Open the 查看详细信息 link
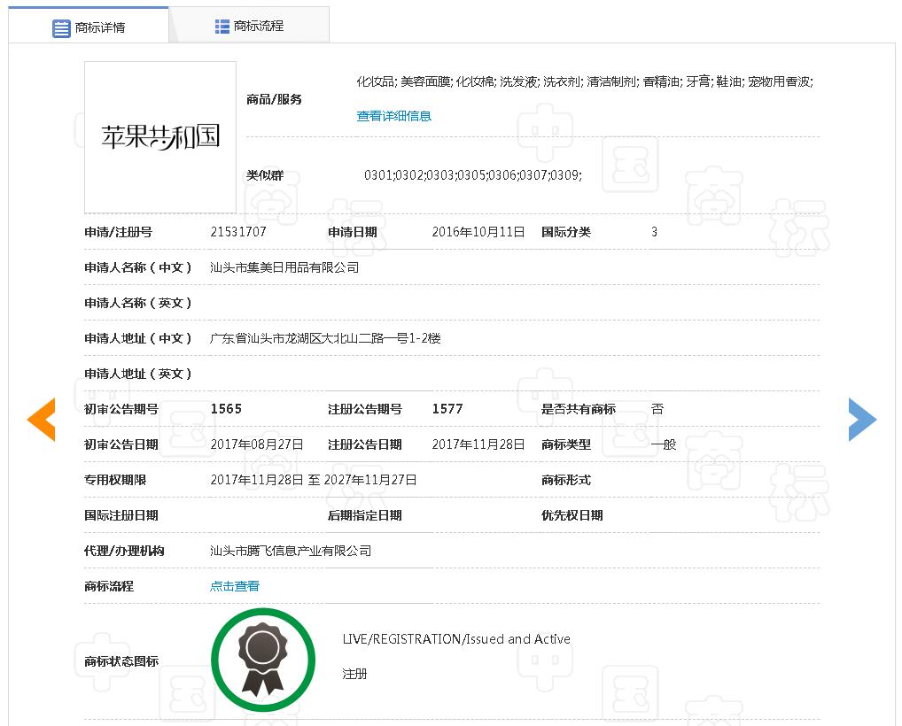The image size is (902, 726). 393,116
